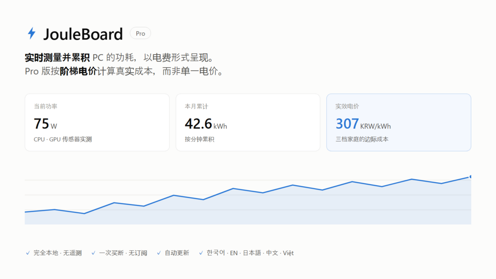
Task: Select the highlighted 实效电价 card
Action: coord(399,122)
